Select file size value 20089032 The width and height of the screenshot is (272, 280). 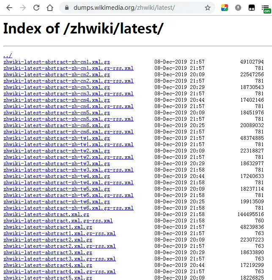[252, 125]
